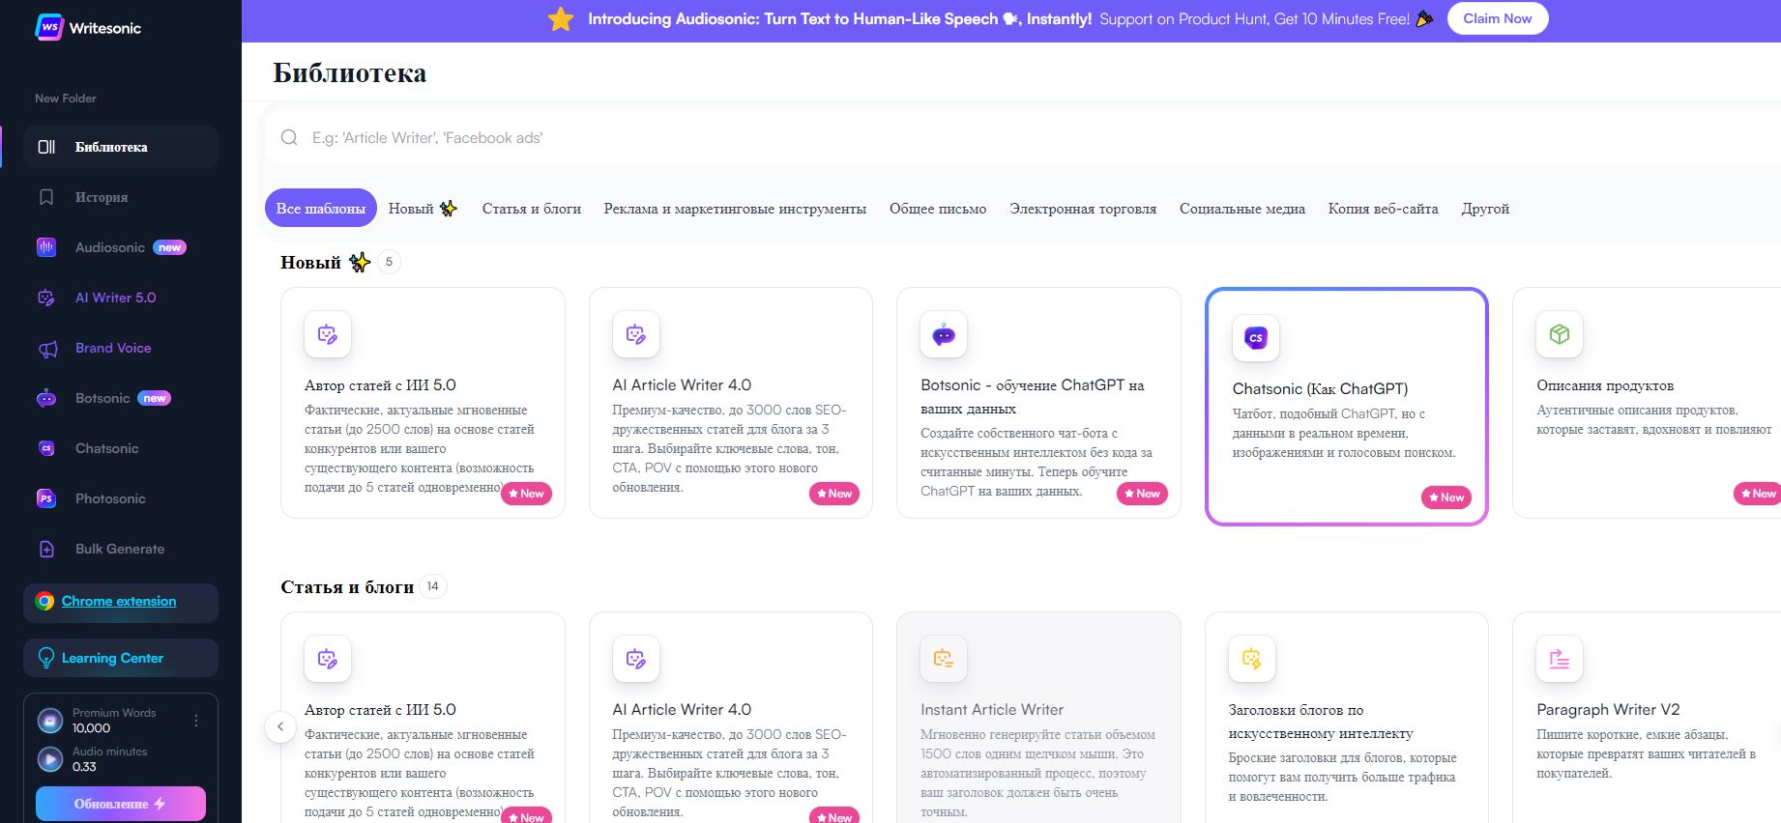The width and height of the screenshot is (1781, 823).
Task: Select Реклама и маркетинговые инструменты tab
Action: click(x=735, y=209)
